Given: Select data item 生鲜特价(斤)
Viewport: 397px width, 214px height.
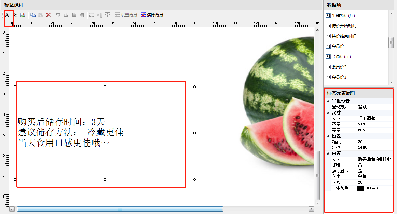Looking at the screenshot, I should 343,16.
